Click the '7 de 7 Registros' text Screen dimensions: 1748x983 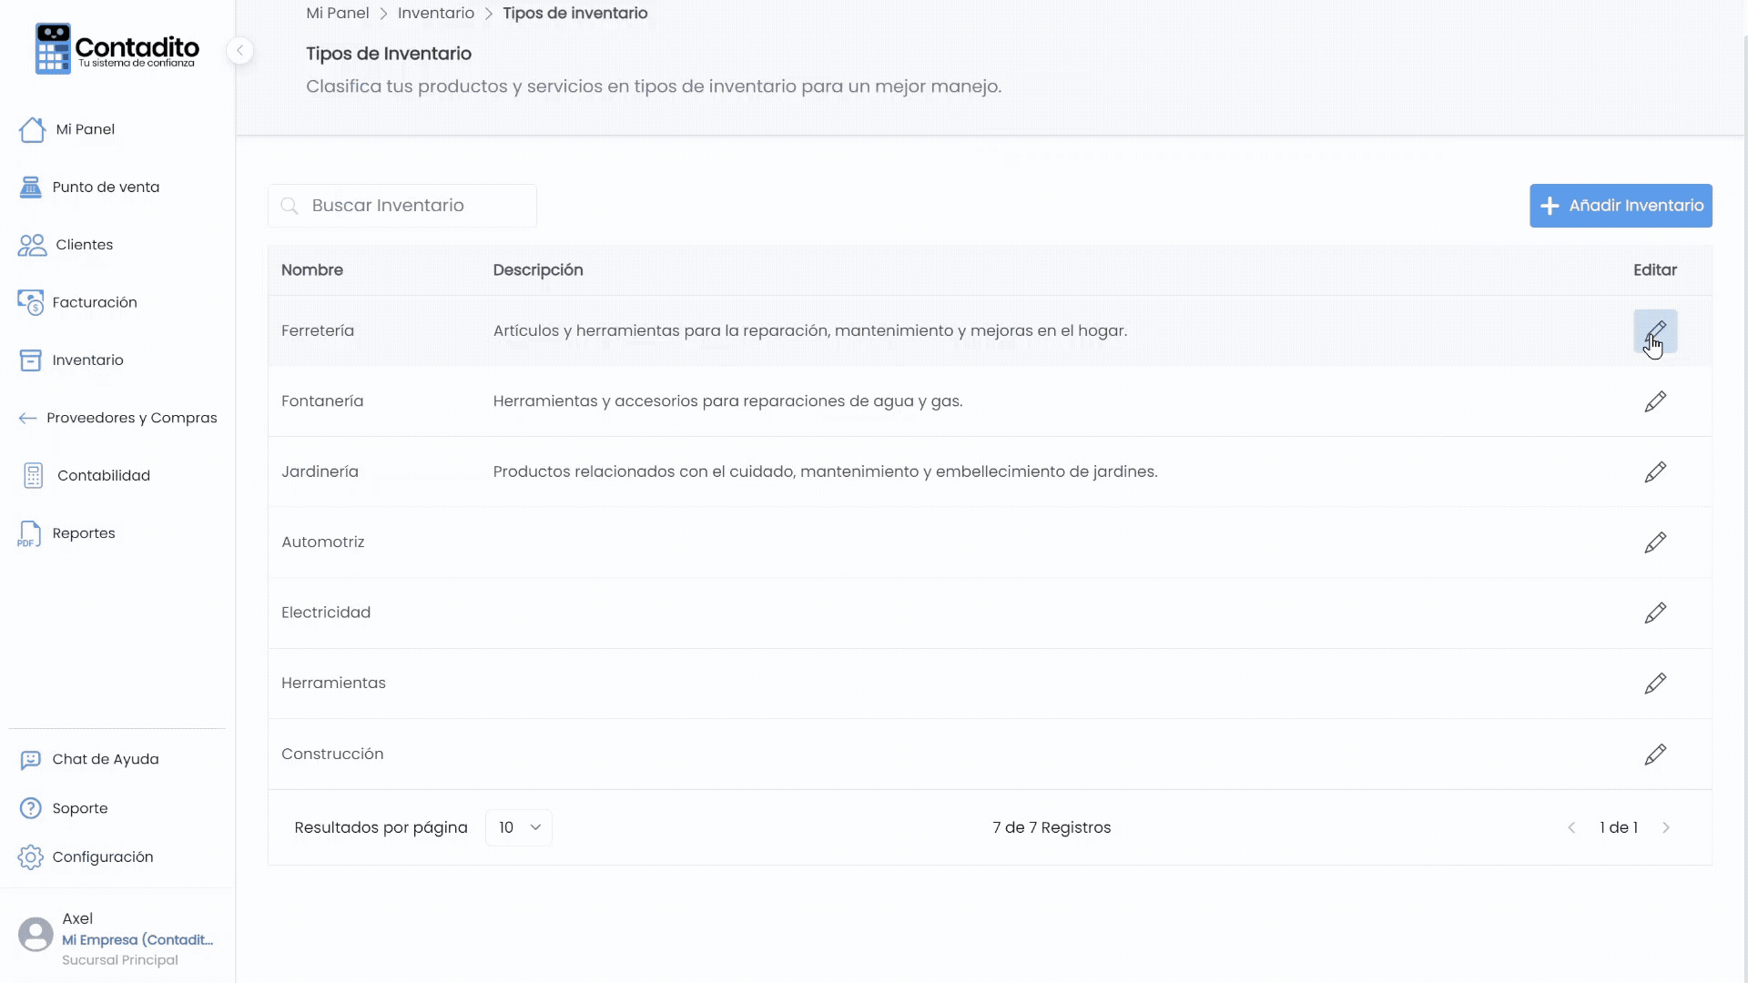click(x=1052, y=827)
